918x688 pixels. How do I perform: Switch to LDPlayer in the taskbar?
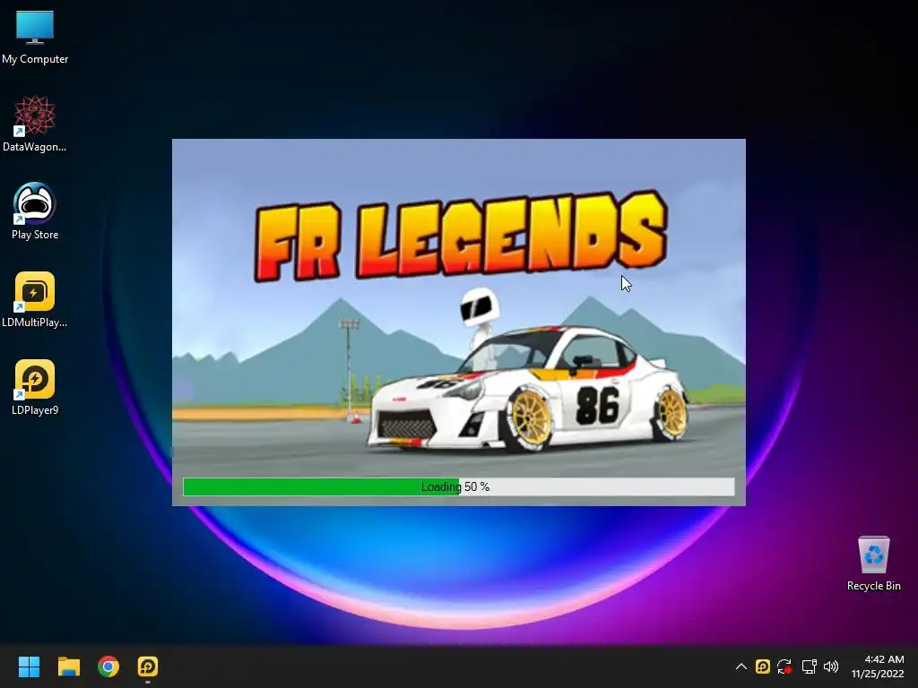(148, 666)
